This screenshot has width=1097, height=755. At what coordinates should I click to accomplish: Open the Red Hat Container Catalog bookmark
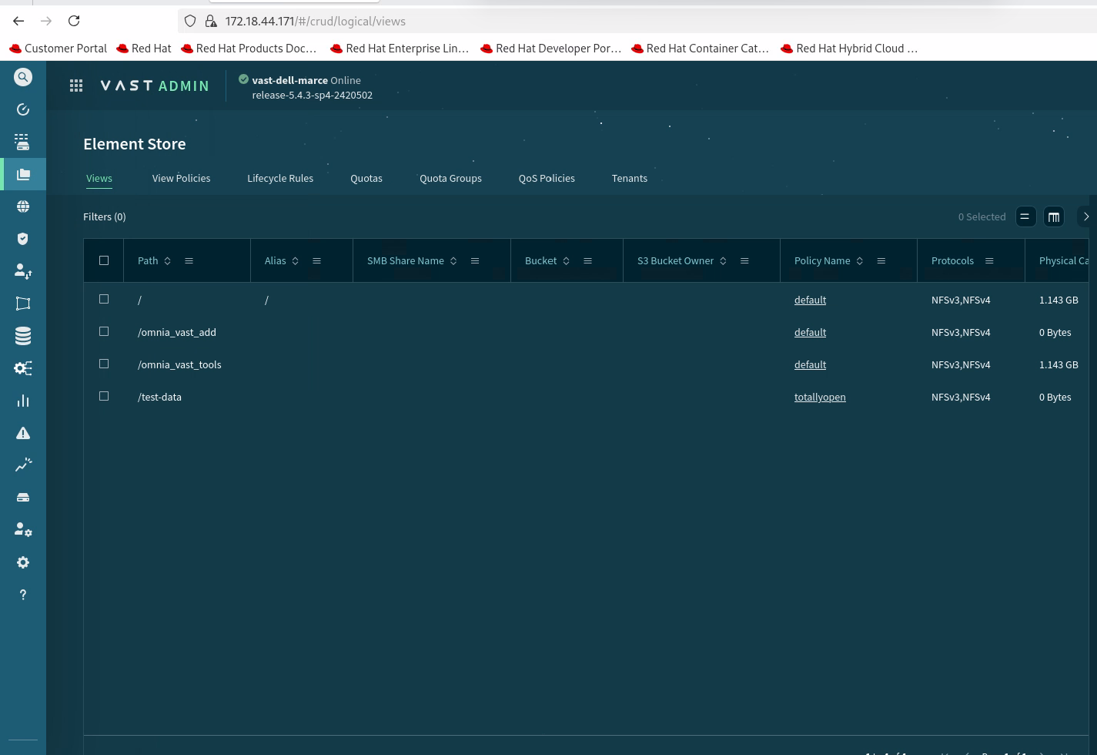pos(700,48)
